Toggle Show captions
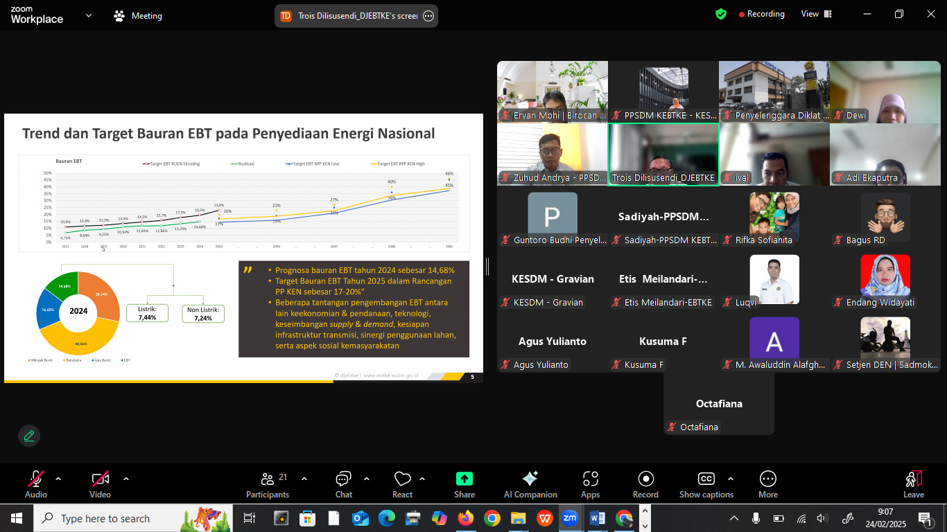Image resolution: width=947 pixels, height=532 pixels. pyautogui.click(x=706, y=484)
